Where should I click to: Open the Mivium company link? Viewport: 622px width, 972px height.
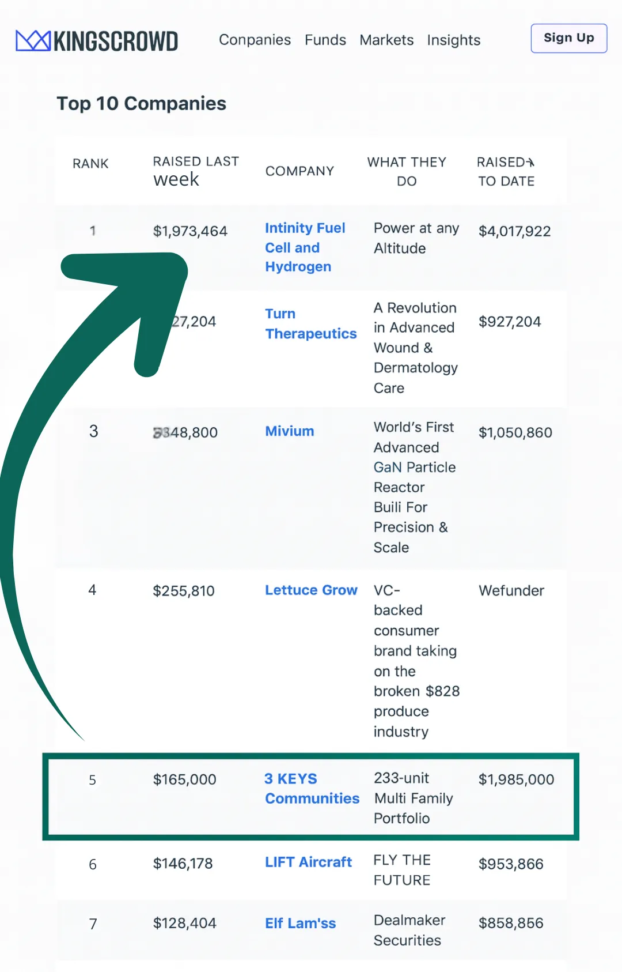289,431
